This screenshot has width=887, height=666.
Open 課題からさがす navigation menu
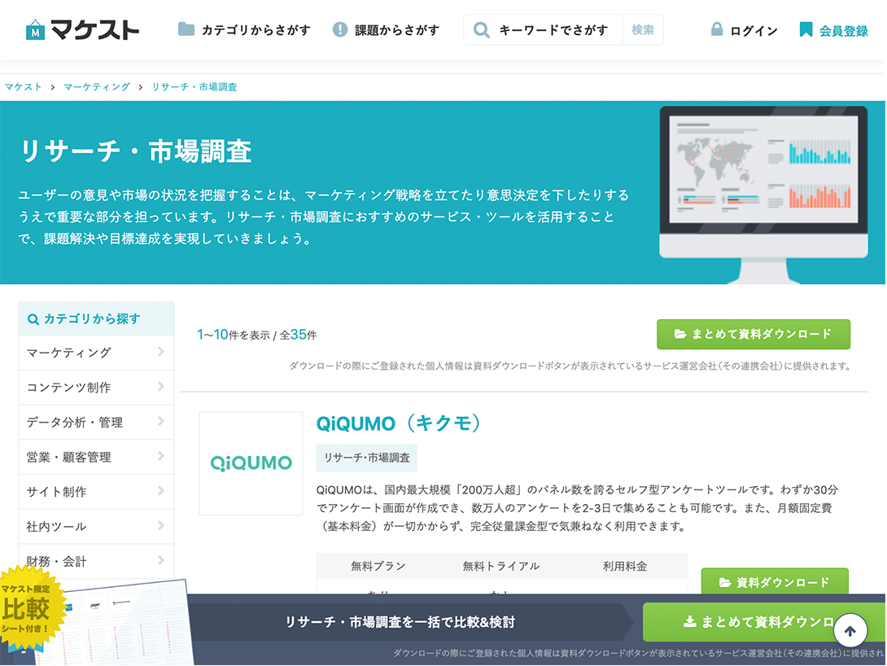(387, 29)
